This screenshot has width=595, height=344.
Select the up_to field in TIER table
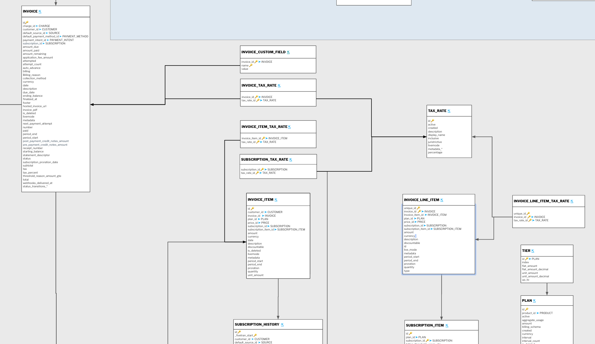click(525, 280)
